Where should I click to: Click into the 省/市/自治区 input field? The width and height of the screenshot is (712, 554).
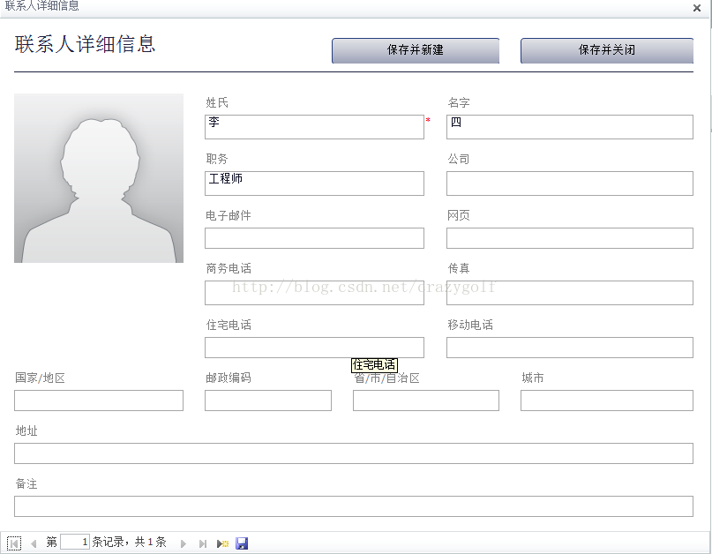pos(426,401)
